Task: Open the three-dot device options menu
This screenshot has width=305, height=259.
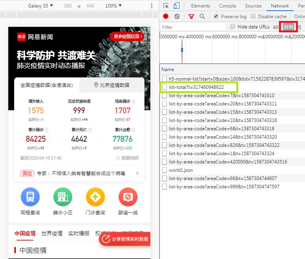Action: coord(152,6)
